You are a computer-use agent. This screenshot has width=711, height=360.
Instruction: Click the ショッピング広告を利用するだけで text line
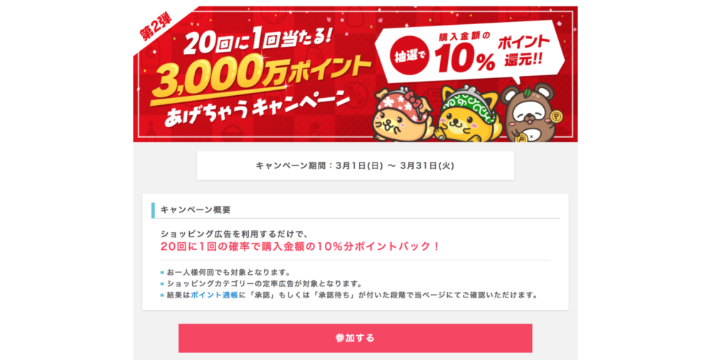pos(235,234)
